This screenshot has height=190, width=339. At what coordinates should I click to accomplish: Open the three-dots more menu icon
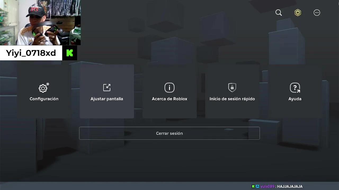tap(317, 13)
